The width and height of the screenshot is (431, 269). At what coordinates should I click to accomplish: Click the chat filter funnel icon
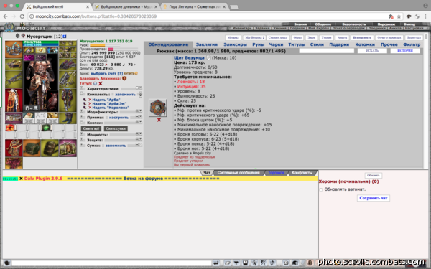click(x=236, y=263)
